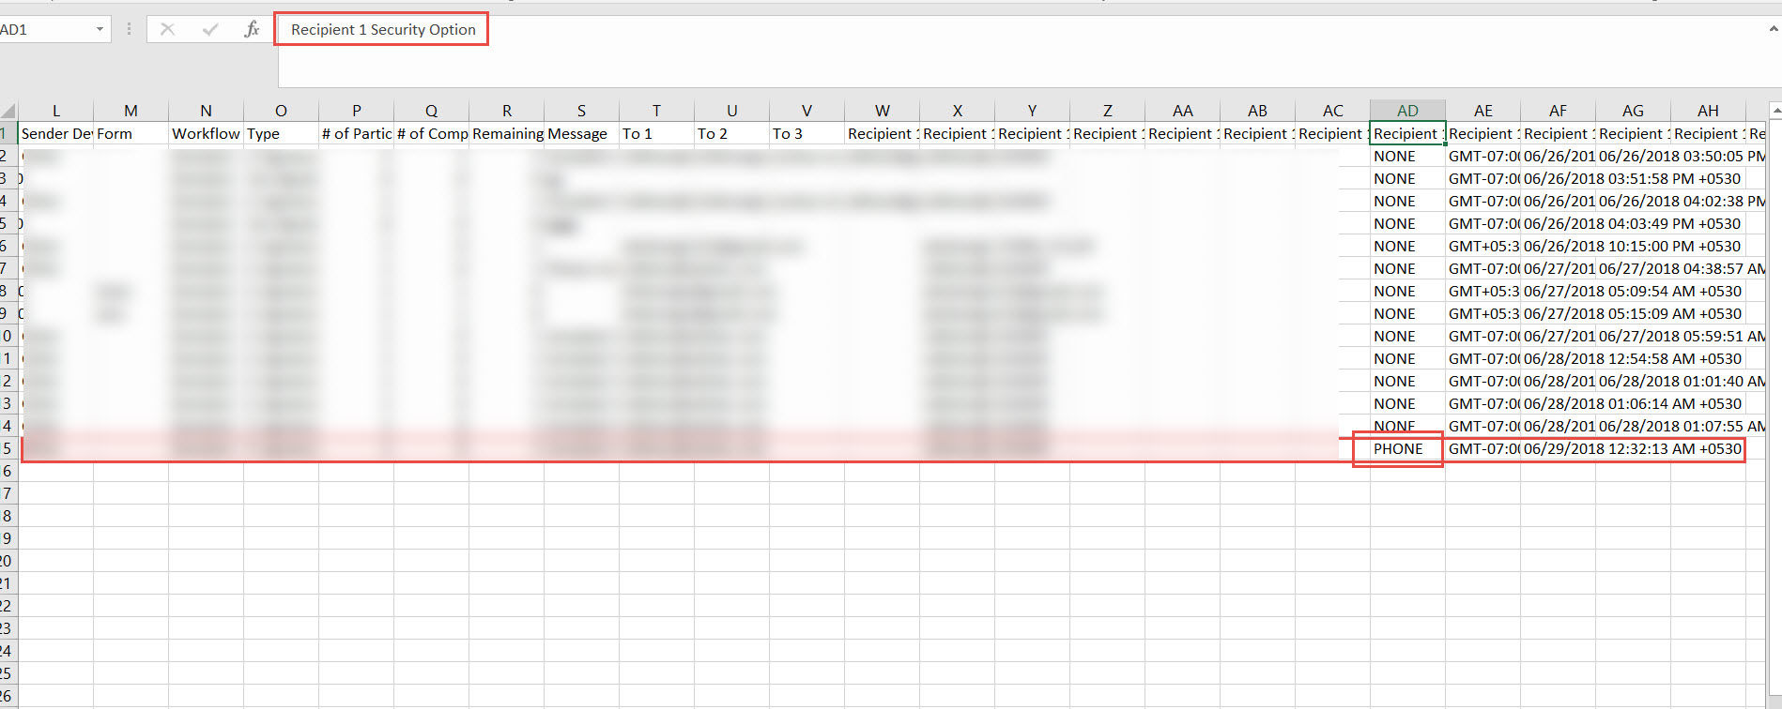Select column M header

pyautogui.click(x=131, y=111)
